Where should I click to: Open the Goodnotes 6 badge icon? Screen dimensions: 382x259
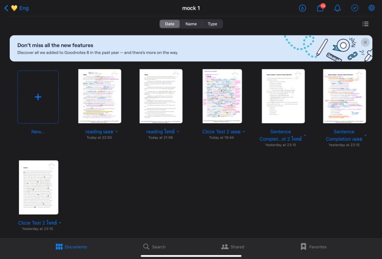(302, 8)
